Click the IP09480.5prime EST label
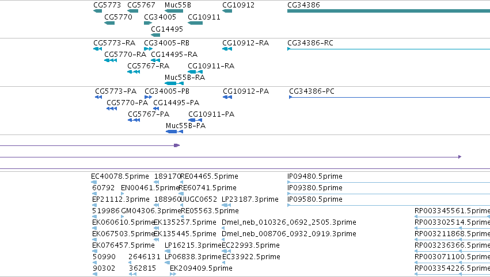 click(x=315, y=176)
